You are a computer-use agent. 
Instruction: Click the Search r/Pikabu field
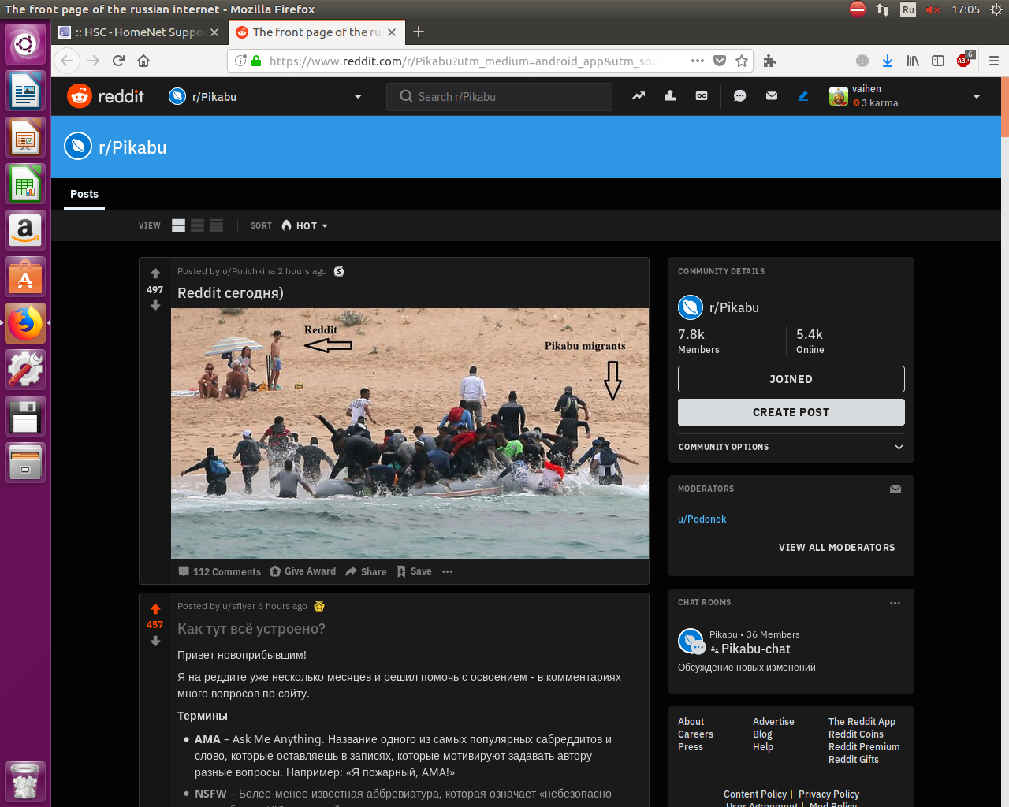tap(499, 96)
